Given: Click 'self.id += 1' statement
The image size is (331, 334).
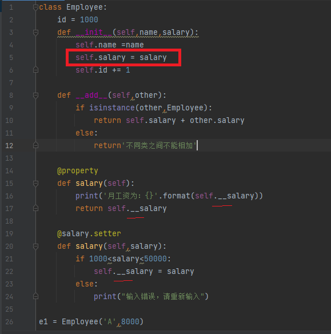Looking at the screenshot, I should point(103,70).
